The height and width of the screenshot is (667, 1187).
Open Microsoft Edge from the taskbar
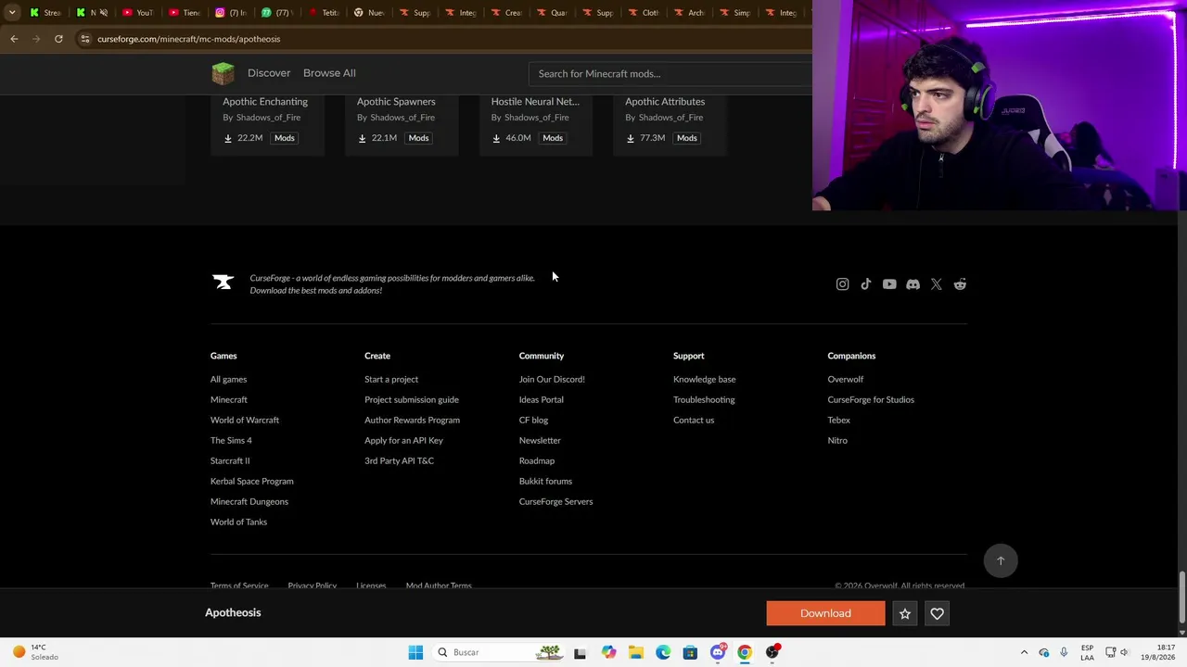[x=663, y=652]
